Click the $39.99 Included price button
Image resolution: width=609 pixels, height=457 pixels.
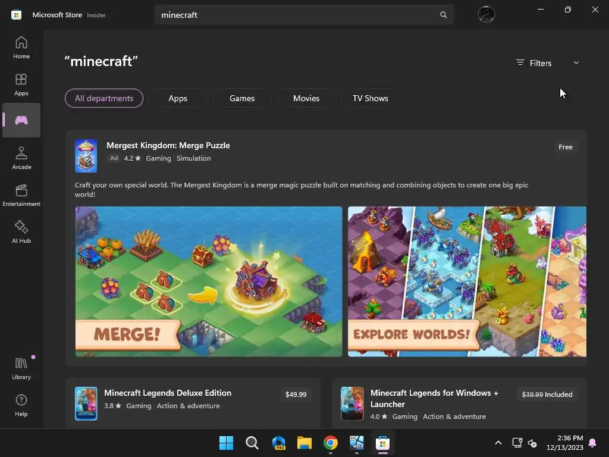[x=547, y=395]
